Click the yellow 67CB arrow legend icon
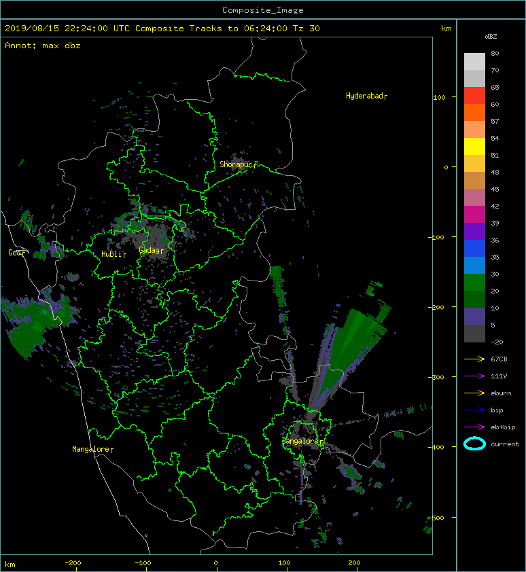 (474, 359)
